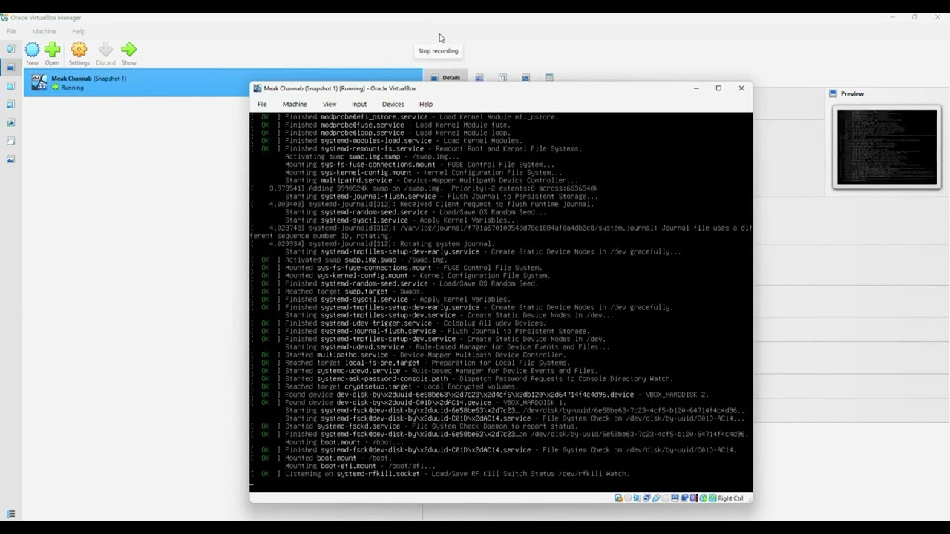Minimize the Meak Channab VM window
Screen dimensions: 950x534
tap(696, 88)
